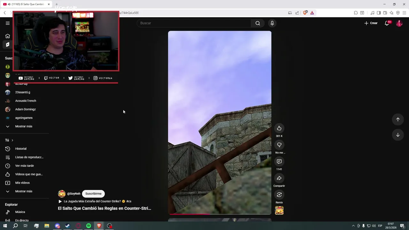Click the browser media playlist music icon
Viewport: 409px width, 230px height.
coord(372,13)
